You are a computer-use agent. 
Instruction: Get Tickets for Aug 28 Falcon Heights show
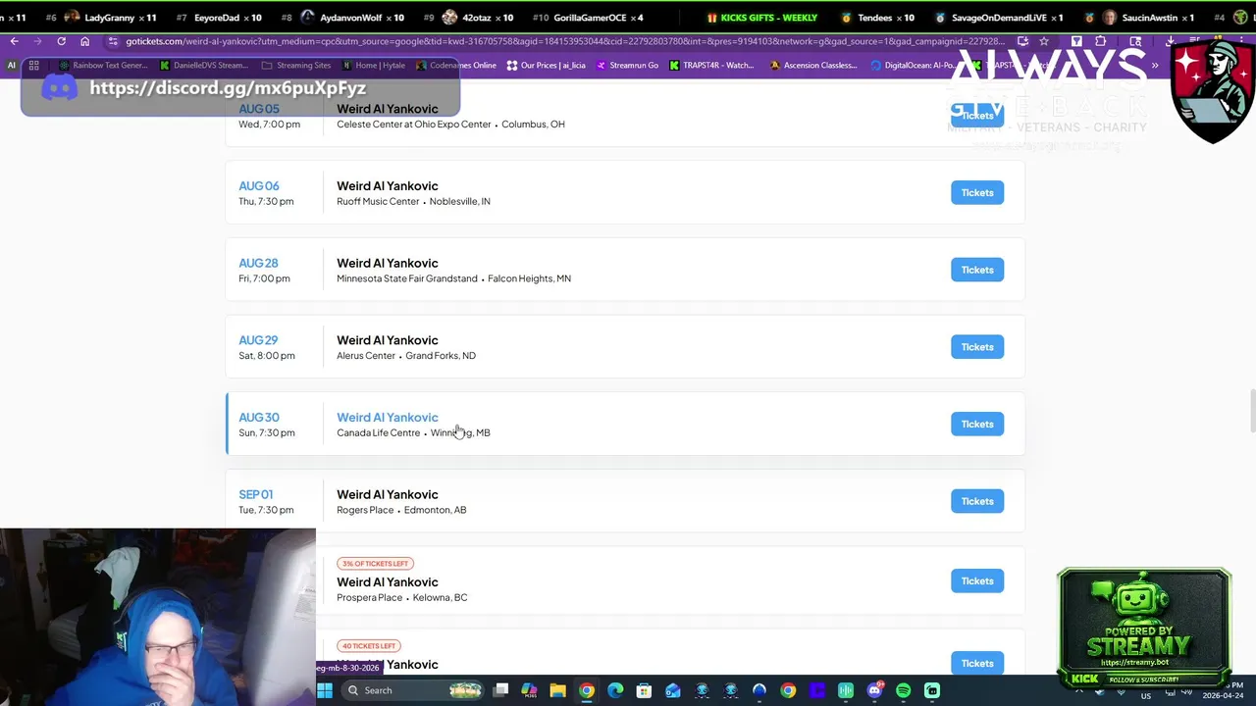click(977, 270)
